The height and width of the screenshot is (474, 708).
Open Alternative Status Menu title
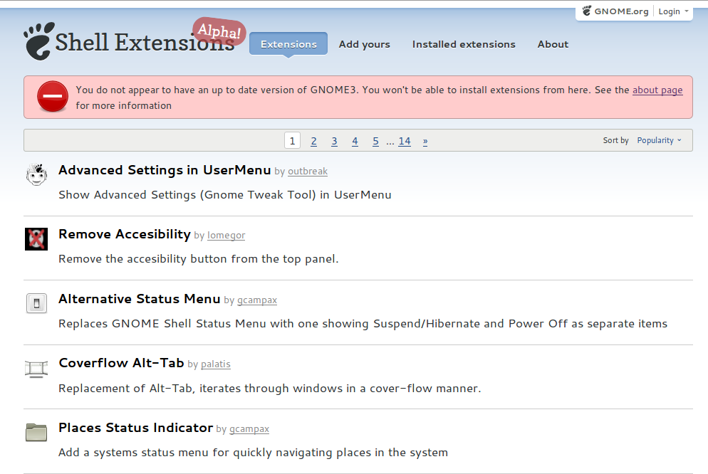[140, 298]
